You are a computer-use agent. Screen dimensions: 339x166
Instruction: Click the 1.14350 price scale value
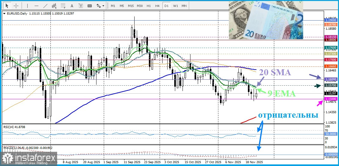330,112
